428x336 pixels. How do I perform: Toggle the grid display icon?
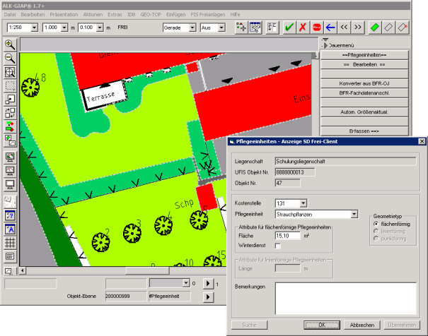10,242
